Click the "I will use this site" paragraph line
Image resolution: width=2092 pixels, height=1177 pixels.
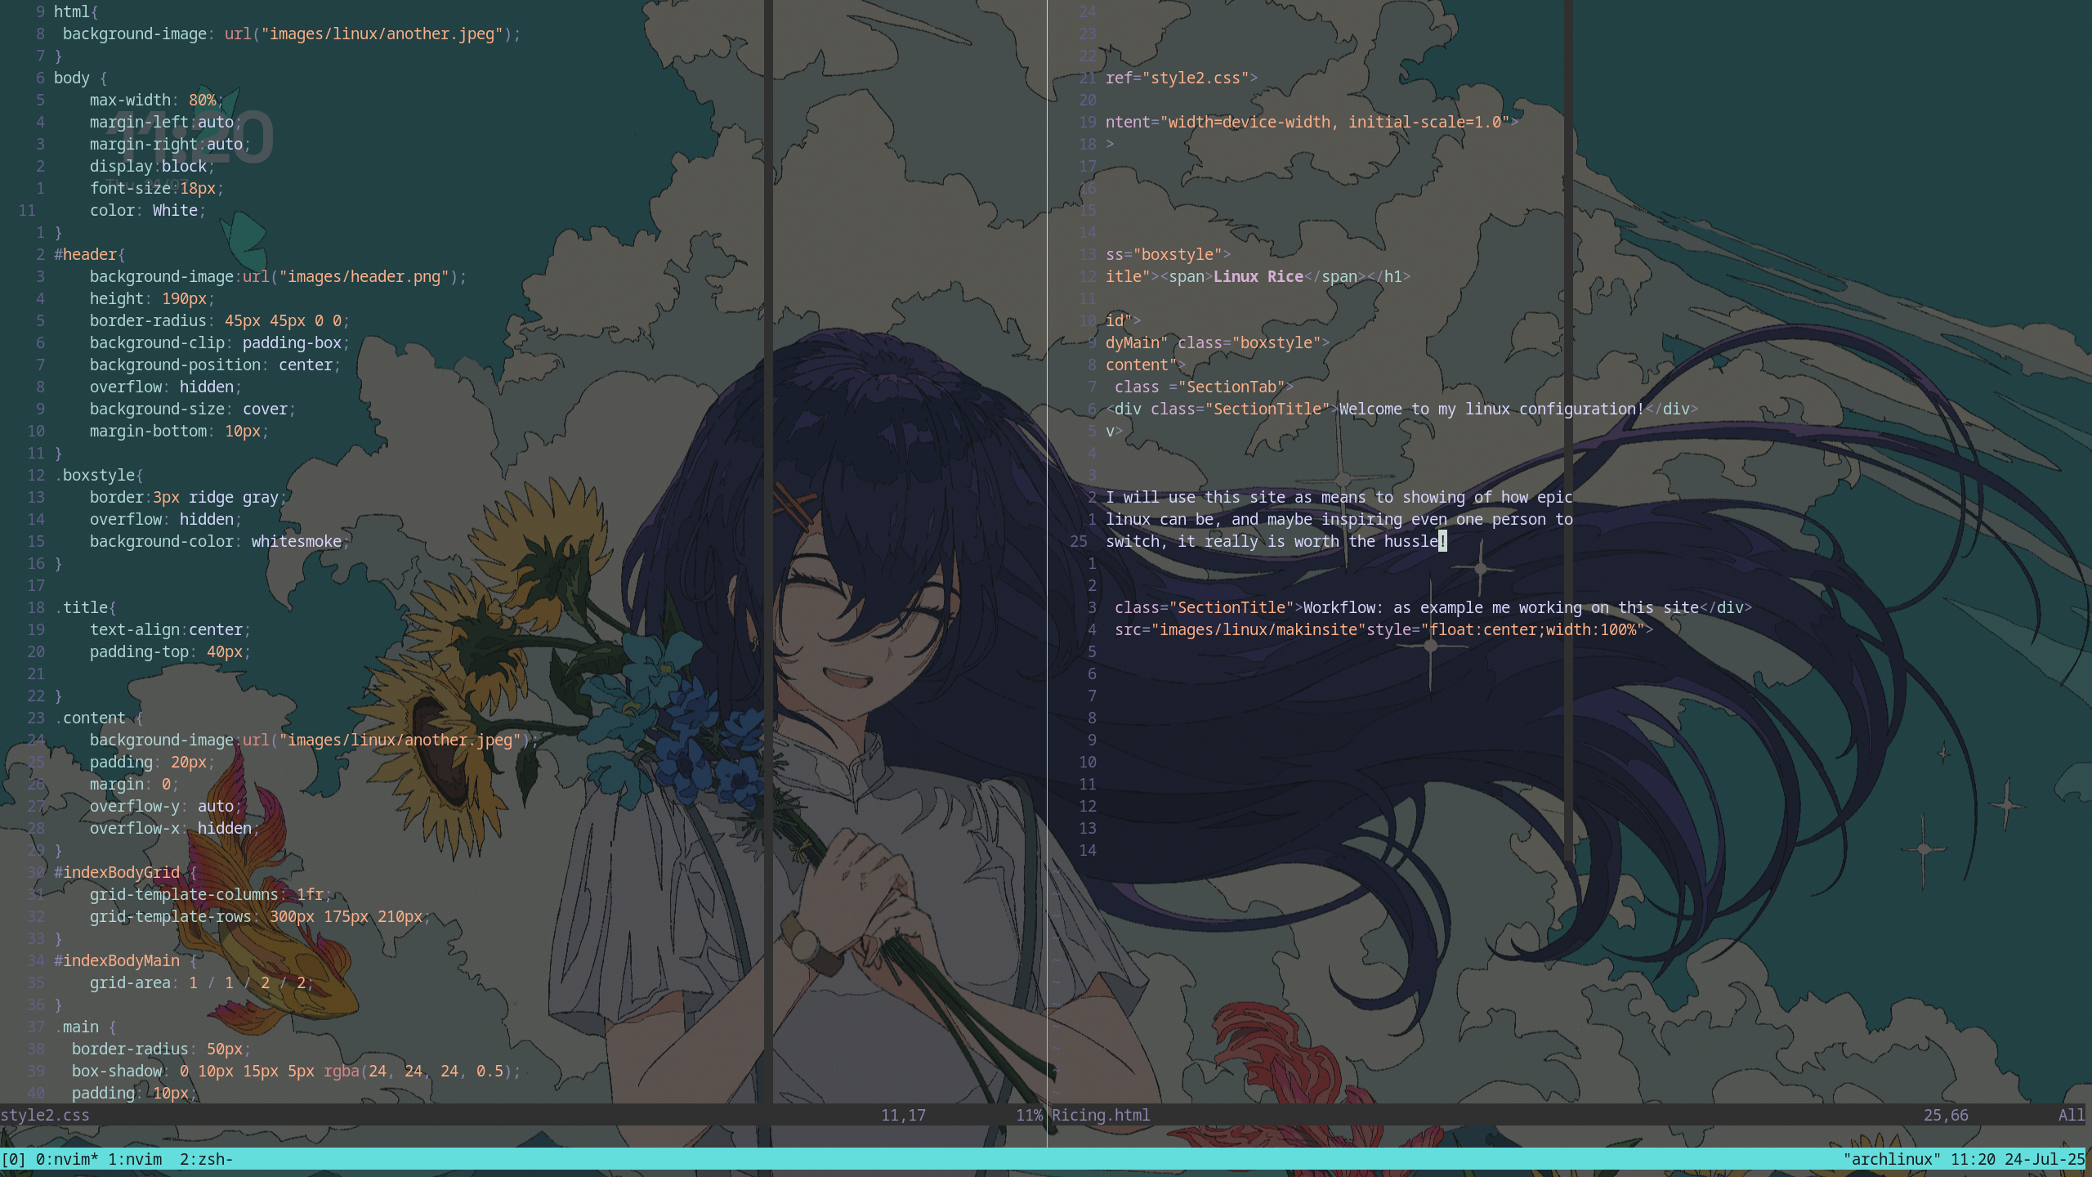click(x=1339, y=497)
